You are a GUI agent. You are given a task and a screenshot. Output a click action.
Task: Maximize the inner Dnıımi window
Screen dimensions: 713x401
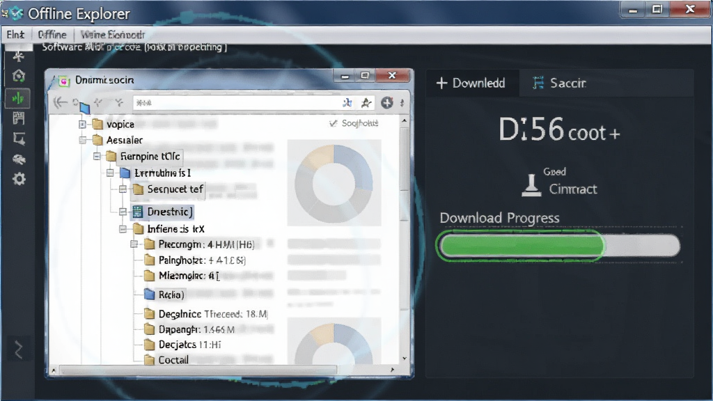coord(365,75)
